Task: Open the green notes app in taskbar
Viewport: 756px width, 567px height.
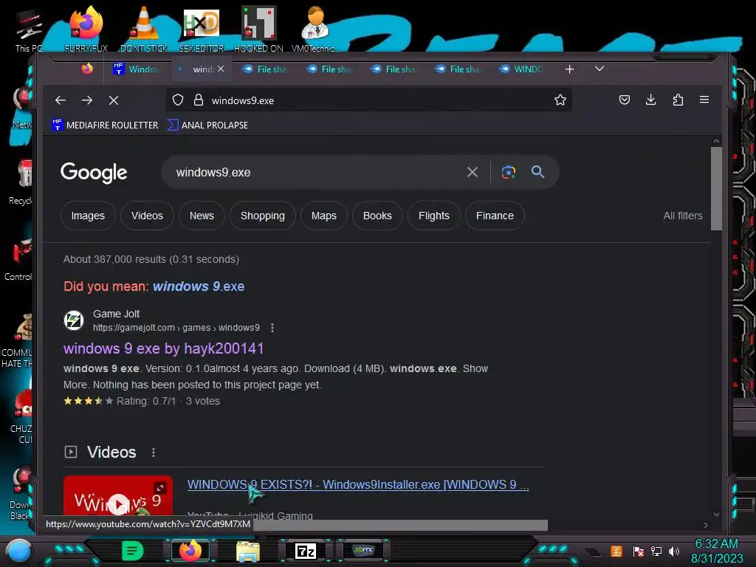Action: [132, 551]
